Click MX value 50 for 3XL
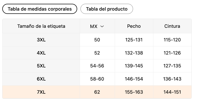This screenshot has height=102, width=197. pos(97,40)
